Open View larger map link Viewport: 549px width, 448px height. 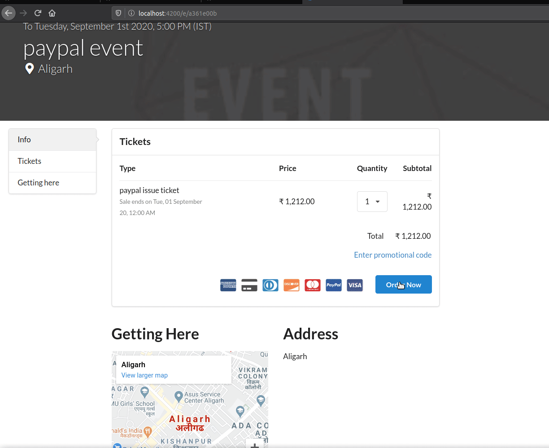point(144,375)
